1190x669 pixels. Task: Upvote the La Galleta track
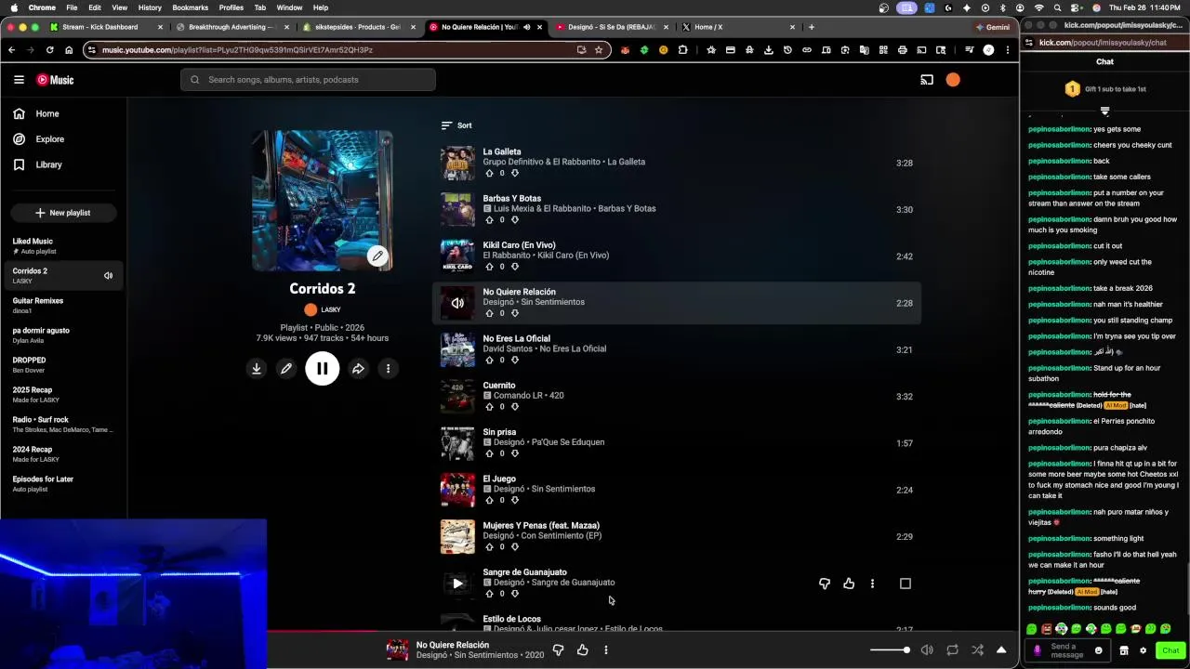point(489,173)
